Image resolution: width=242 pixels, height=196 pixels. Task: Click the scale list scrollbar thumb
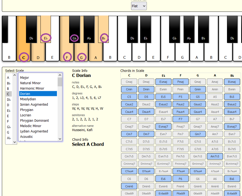coord(60,82)
